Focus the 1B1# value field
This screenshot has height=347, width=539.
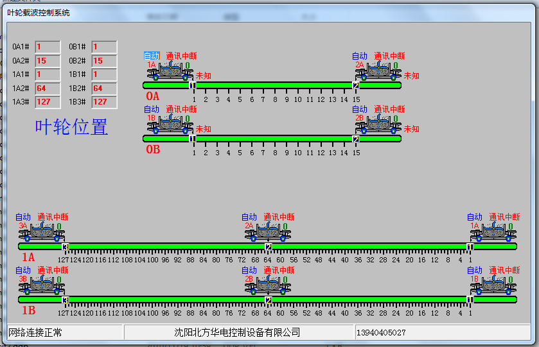pyautogui.click(x=104, y=74)
